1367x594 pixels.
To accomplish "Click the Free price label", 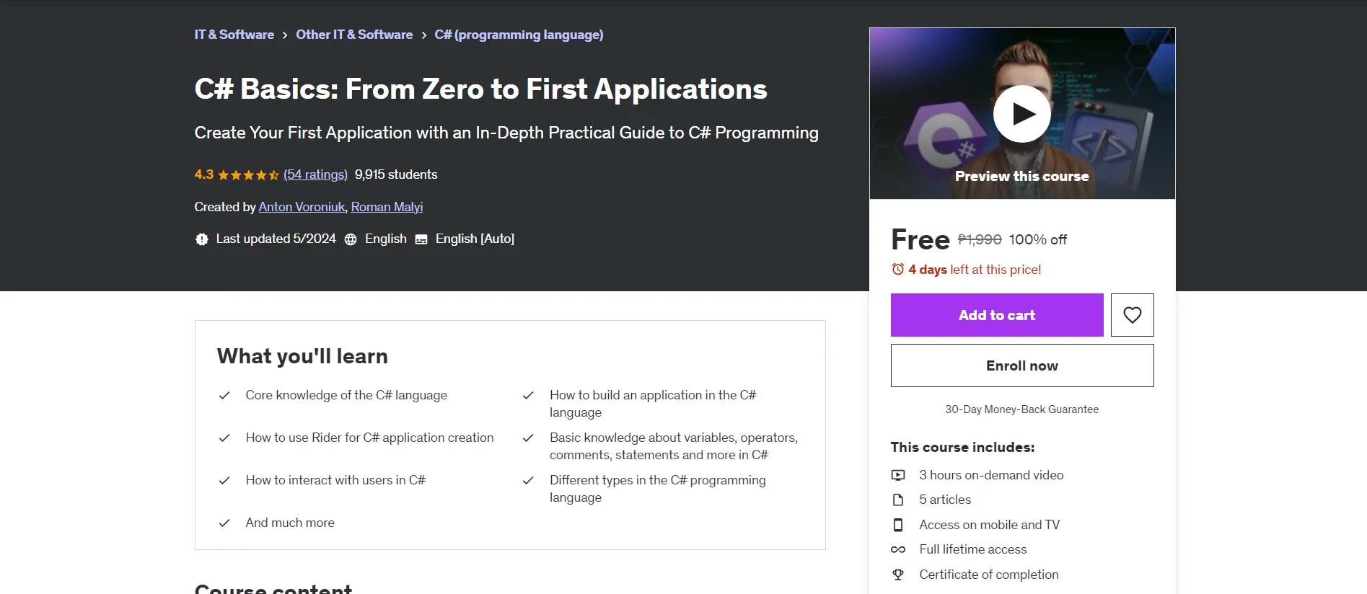I will 920,239.
